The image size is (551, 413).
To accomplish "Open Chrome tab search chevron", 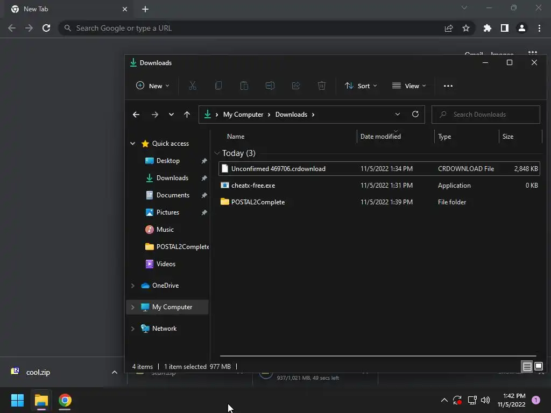I will click(x=464, y=8).
